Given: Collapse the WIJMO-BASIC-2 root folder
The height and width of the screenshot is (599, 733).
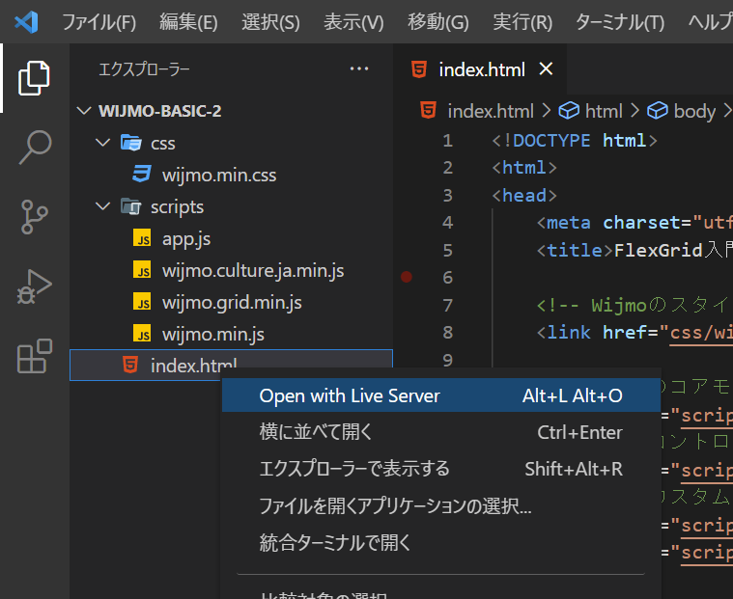Looking at the screenshot, I should 84,111.
